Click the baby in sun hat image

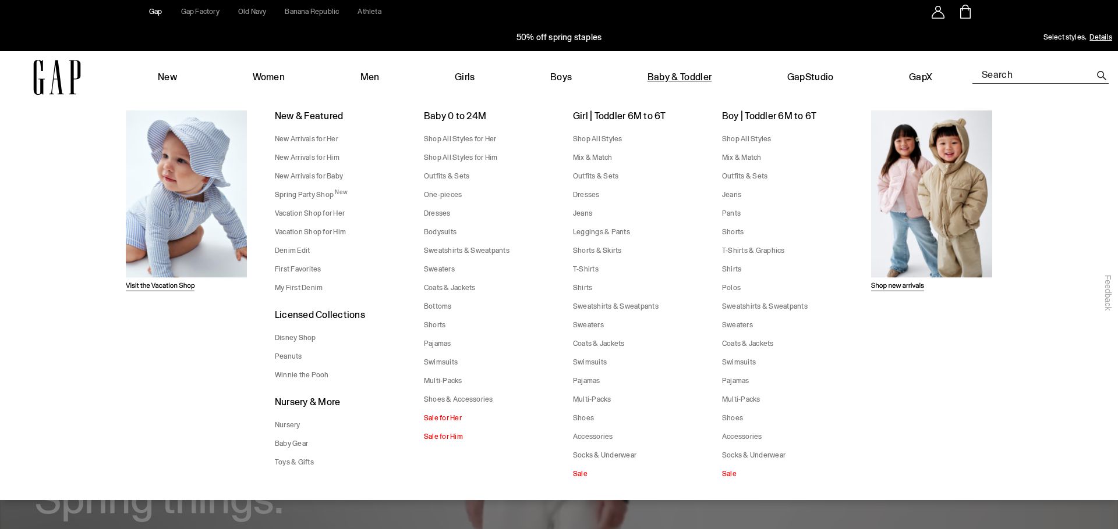(x=186, y=194)
